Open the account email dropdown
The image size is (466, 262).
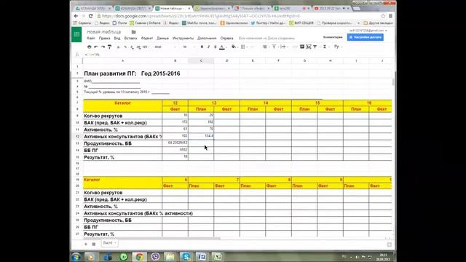(x=368, y=31)
